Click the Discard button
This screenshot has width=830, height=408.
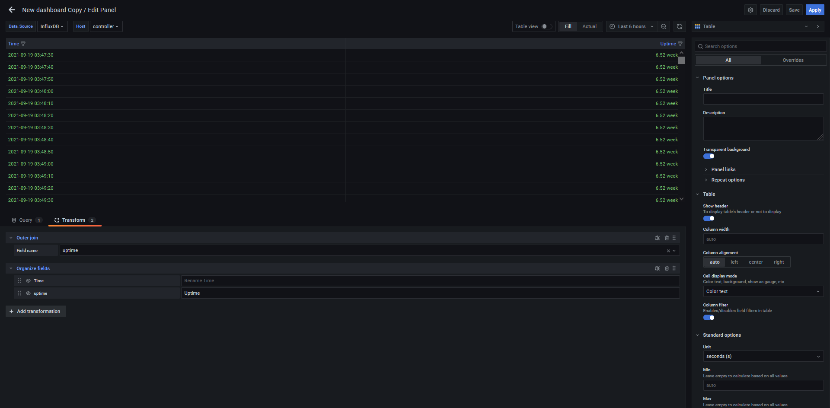point(771,10)
